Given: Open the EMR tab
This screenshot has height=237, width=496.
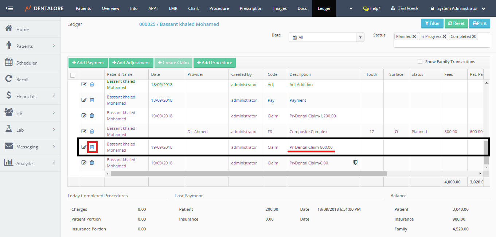Looking at the screenshot, I should (173, 8).
